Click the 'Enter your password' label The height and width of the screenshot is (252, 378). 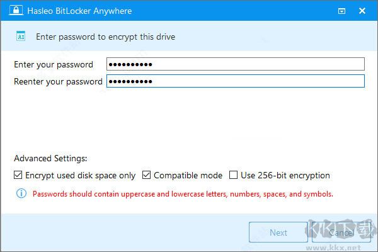(54, 64)
